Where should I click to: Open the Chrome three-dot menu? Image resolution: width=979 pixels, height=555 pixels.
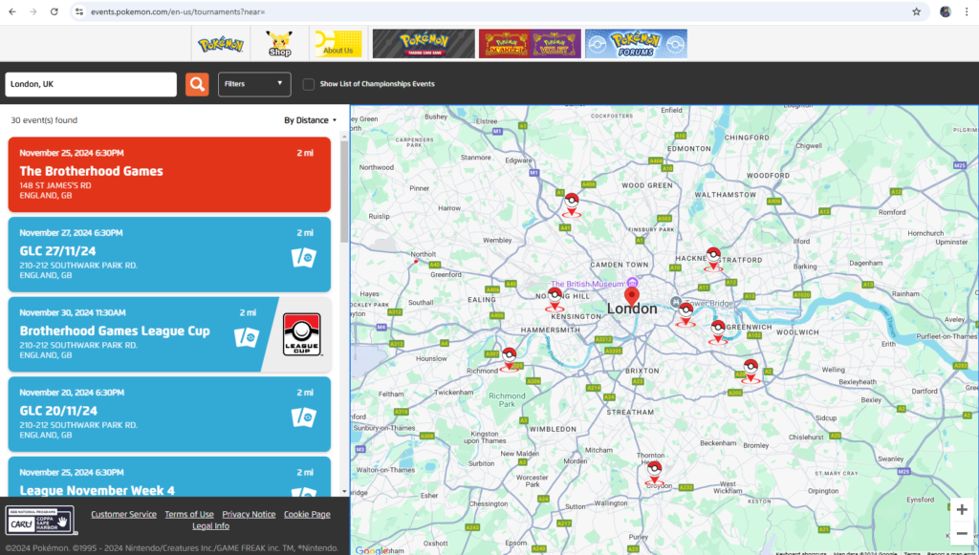967,11
